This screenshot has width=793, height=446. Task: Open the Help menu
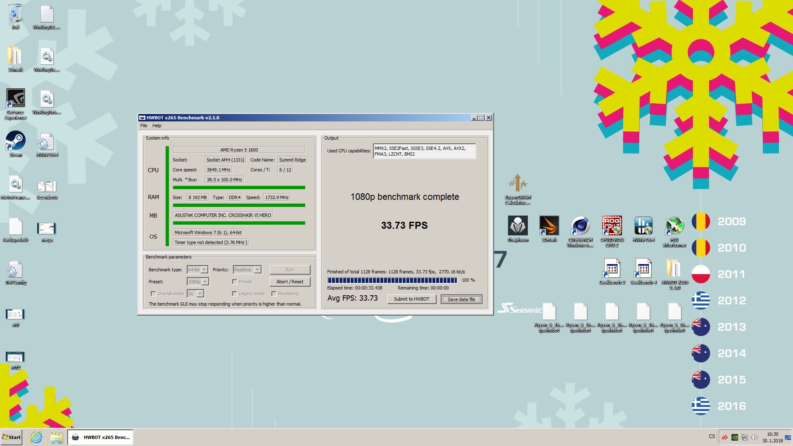pyautogui.click(x=157, y=126)
